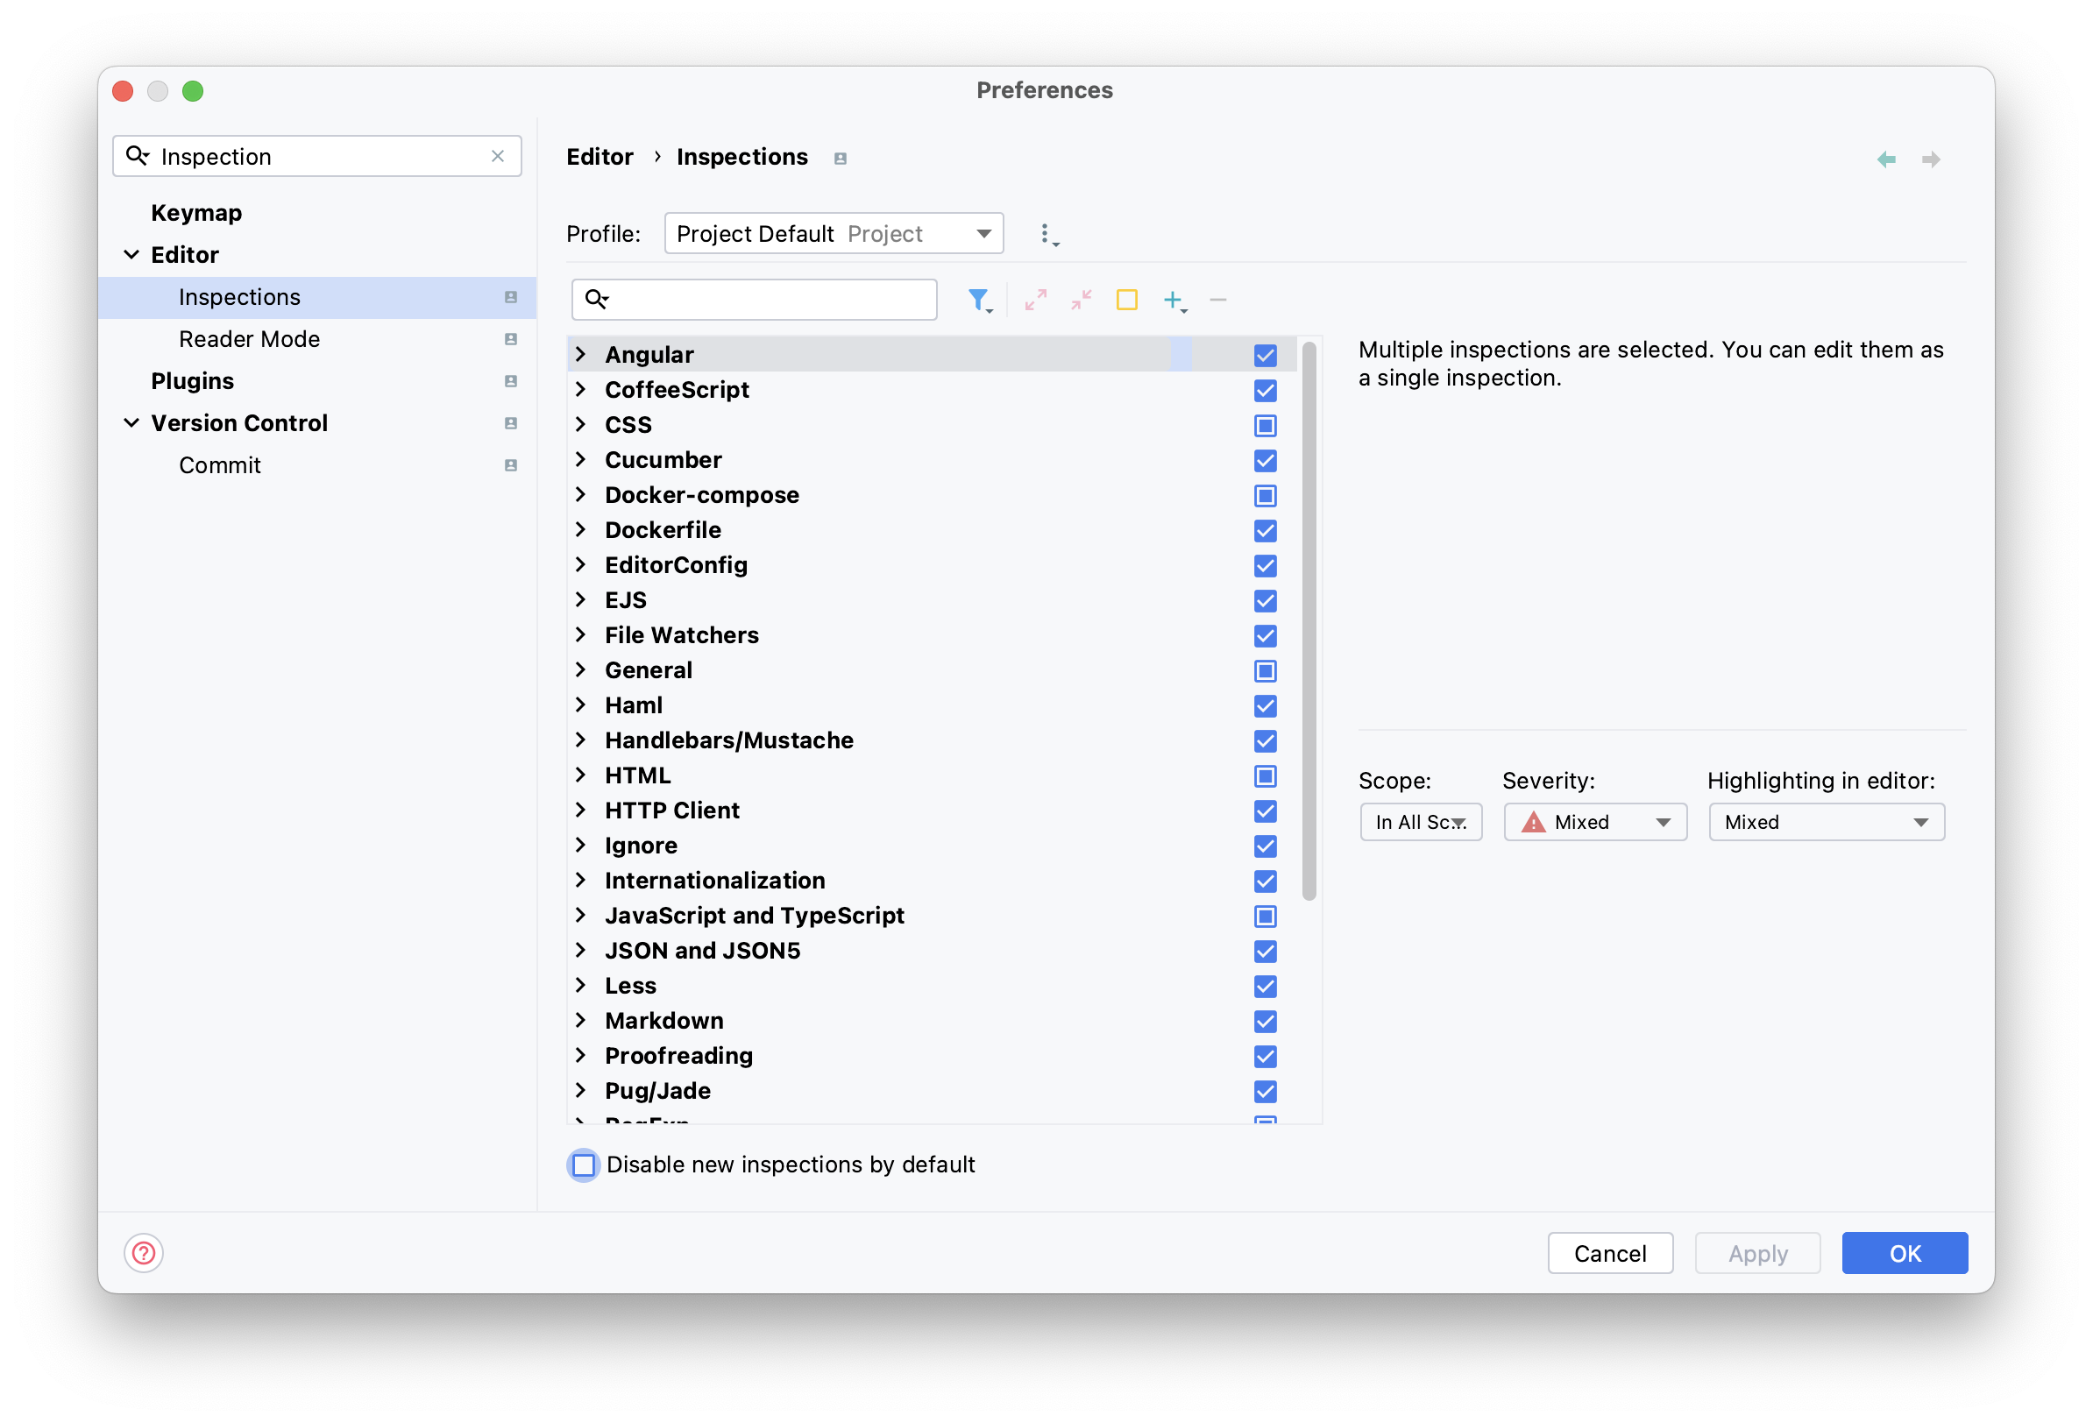
Task: Clear the Inspection search text
Action: point(497,156)
